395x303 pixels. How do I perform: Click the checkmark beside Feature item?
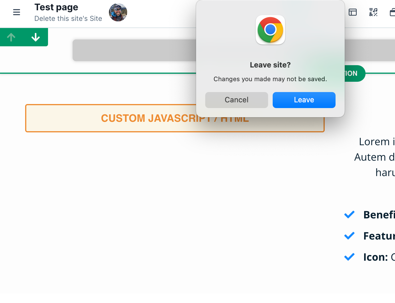pos(349,236)
